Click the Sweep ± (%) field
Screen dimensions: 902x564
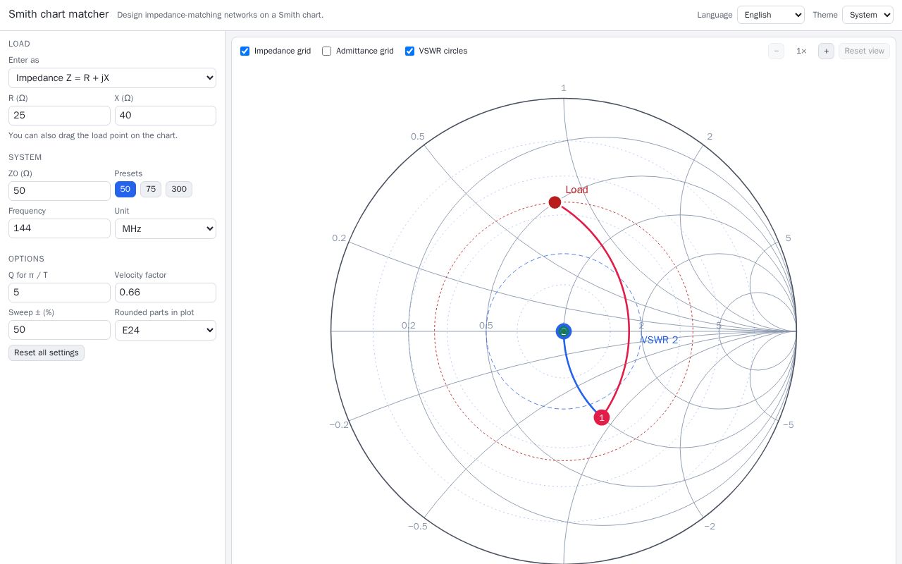click(59, 330)
